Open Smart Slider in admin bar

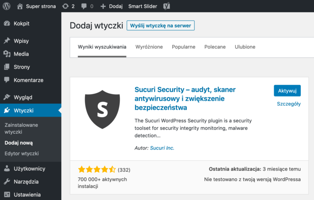pos(143,6)
